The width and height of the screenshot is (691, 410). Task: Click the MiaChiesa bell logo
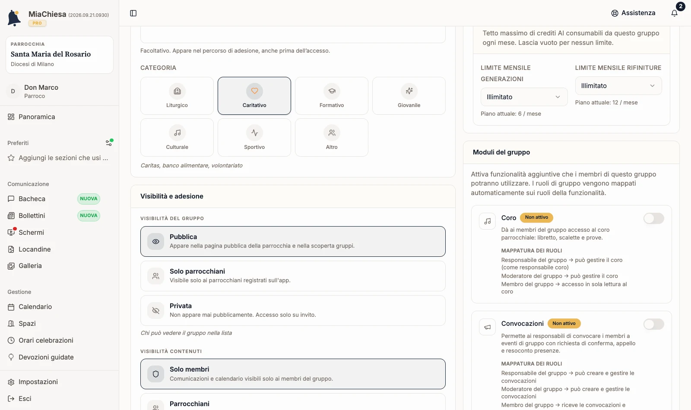(x=14, y=18)
